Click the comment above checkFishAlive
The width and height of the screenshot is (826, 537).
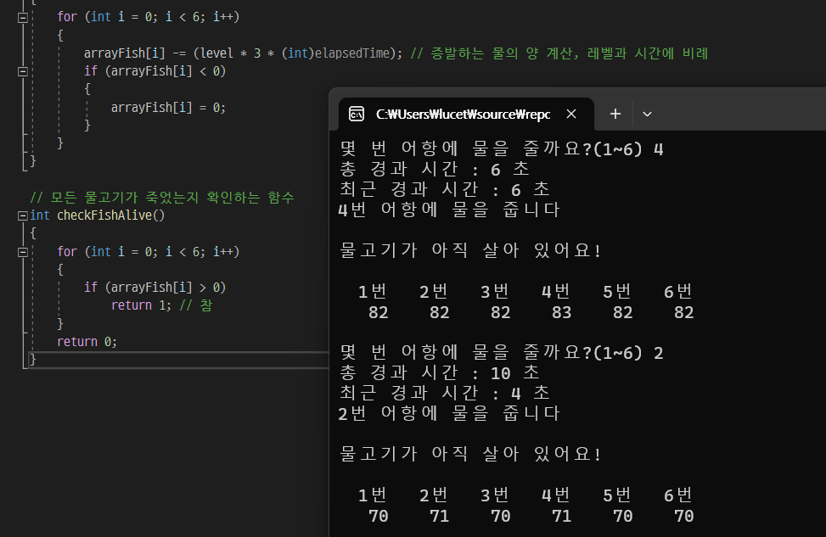162,198
